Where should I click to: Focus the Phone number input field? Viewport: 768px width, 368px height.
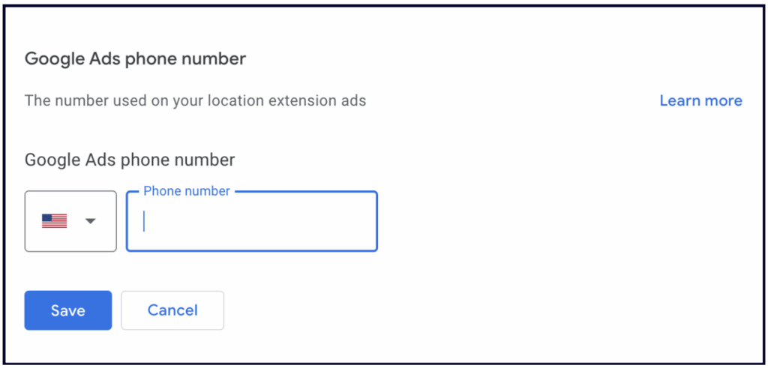251,222
